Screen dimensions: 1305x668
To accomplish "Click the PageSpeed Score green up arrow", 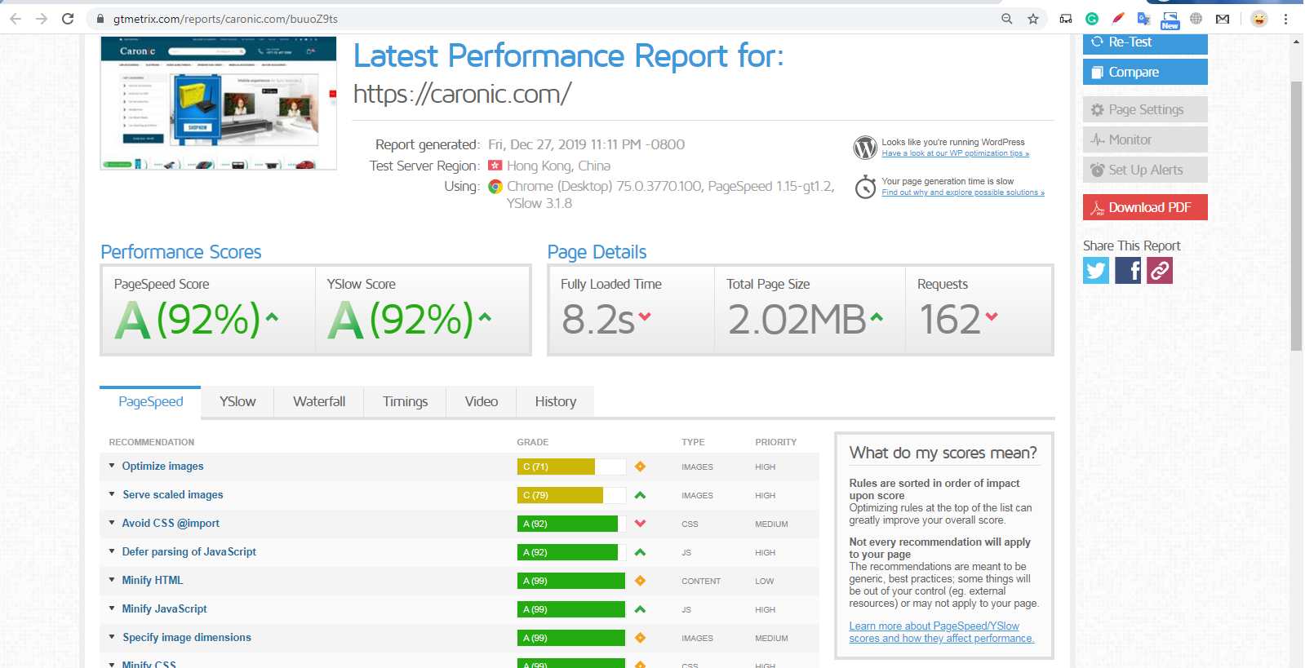I will (x=272, y=316).
